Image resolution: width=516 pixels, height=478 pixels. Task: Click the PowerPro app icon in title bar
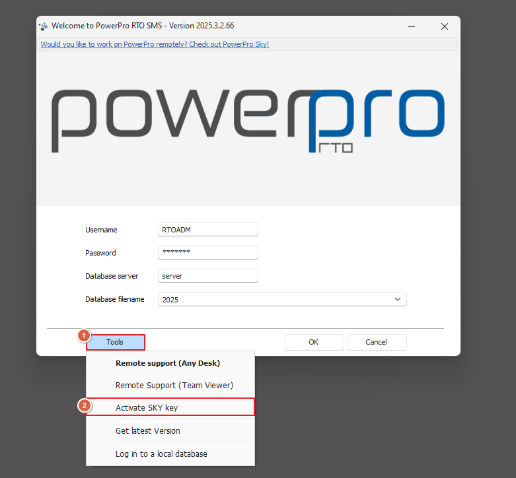(43, 26)
